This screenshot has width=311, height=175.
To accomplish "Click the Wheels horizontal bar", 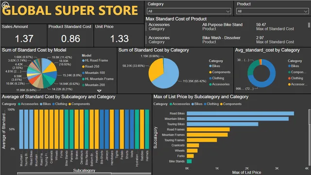I will pyautogui.click(x=192, y=151).
